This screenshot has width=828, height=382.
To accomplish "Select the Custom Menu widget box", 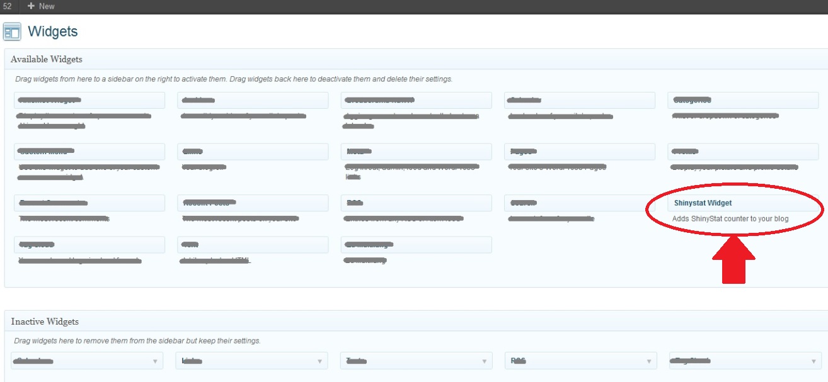I will click(89, 152).
